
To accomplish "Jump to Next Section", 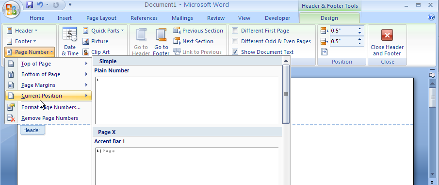I will click(193, 41).
